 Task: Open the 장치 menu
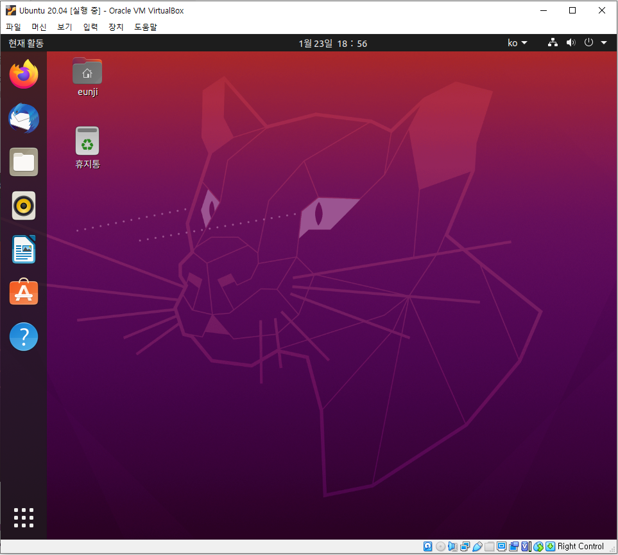coord(116,27)
